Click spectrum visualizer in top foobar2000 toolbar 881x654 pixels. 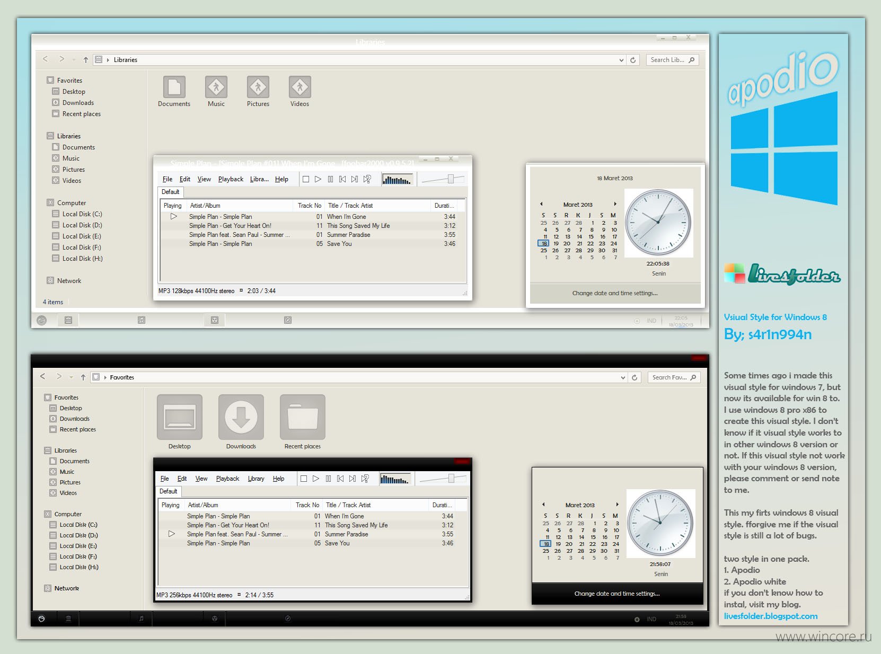point(397,180)
